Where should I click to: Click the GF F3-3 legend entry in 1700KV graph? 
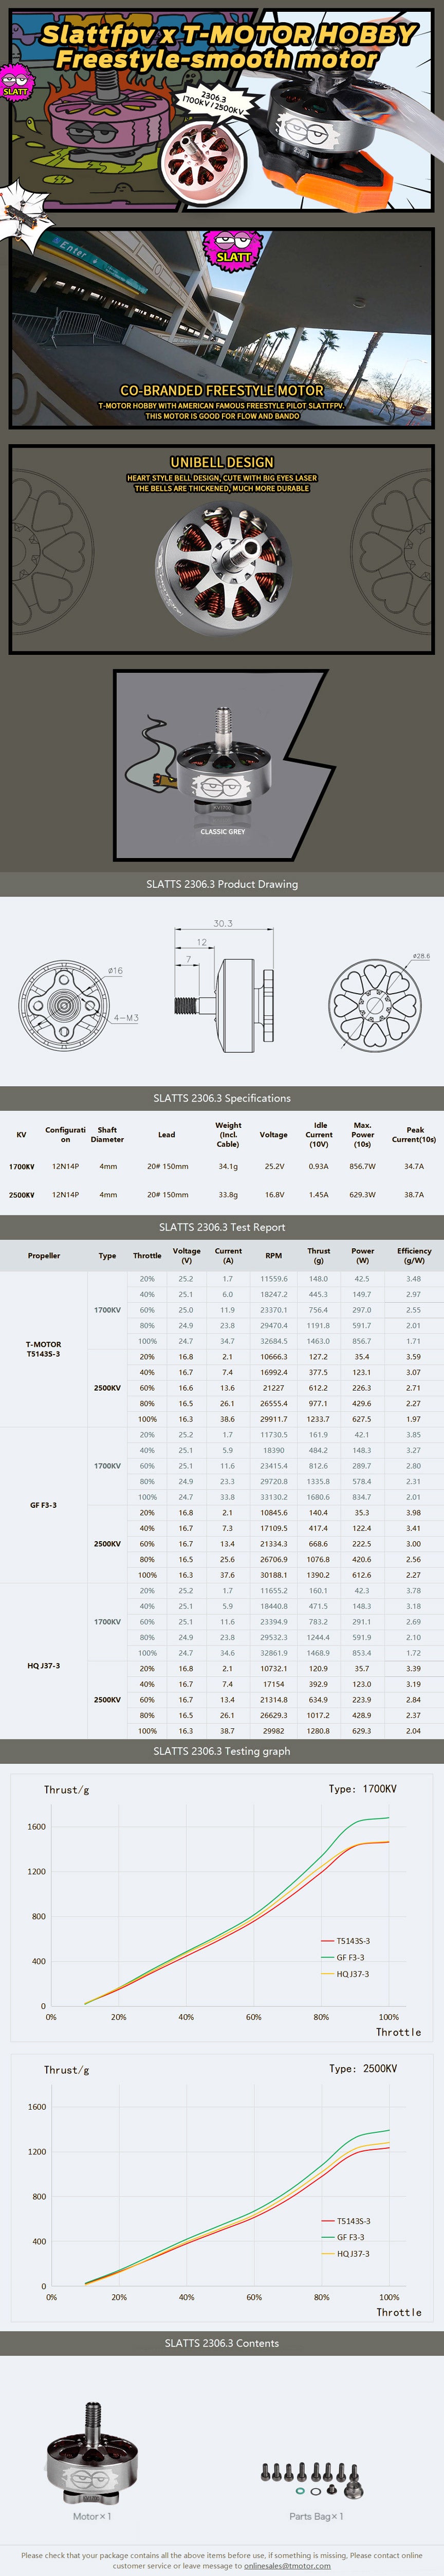pos(350,1958)
